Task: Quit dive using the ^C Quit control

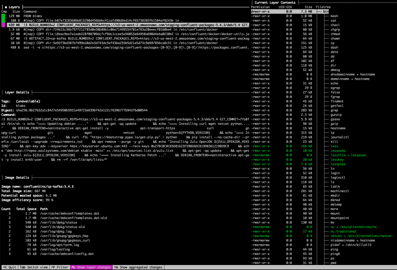Action: [x=9, y=267]
